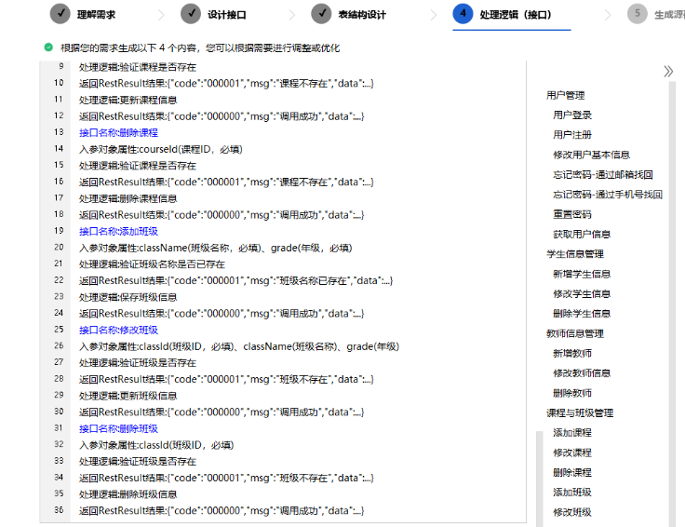685x527 pixels.
Task: Collapse the right panel with double-chevron icon
Action: pos(667,72)
